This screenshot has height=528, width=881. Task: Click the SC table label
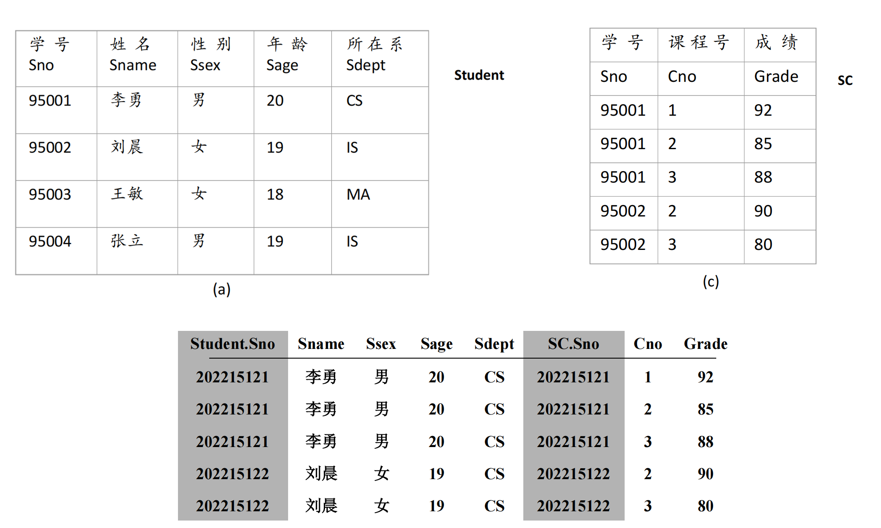[845, 80]
